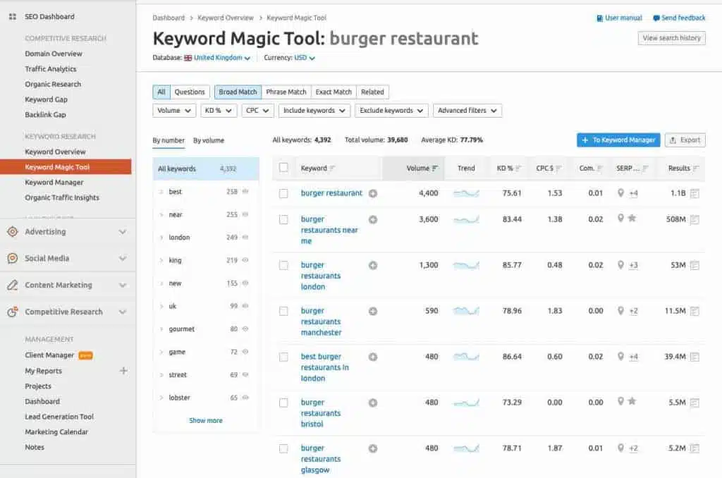The image size is (722, 478).
Task: Open the Include keywords dropdown
Action: point(314,111)
